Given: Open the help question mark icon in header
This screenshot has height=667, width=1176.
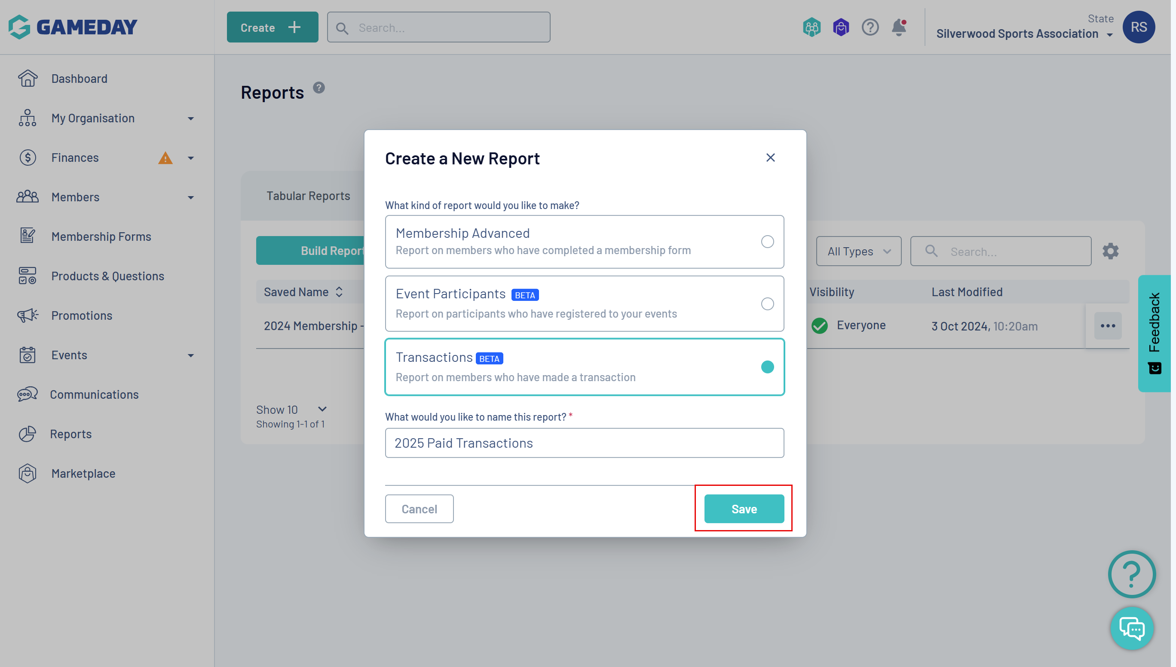Looking at the screenshot, I should [870, 27].
